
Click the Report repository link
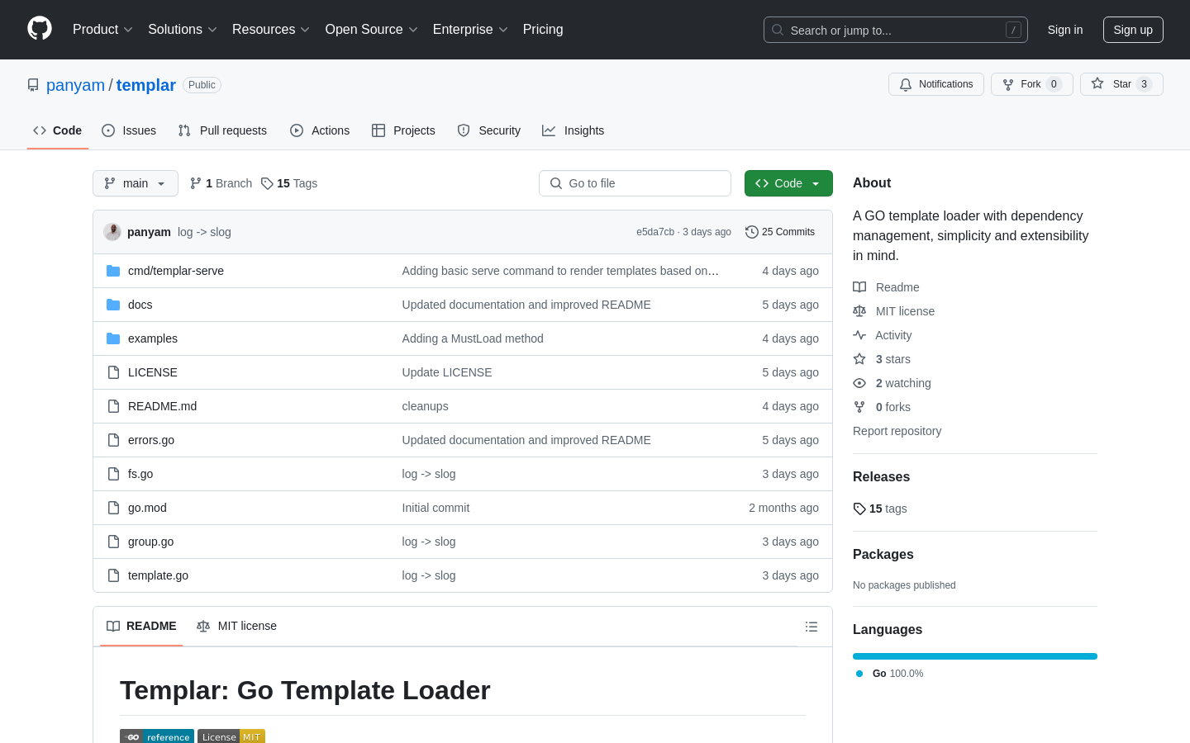(897, 431)
